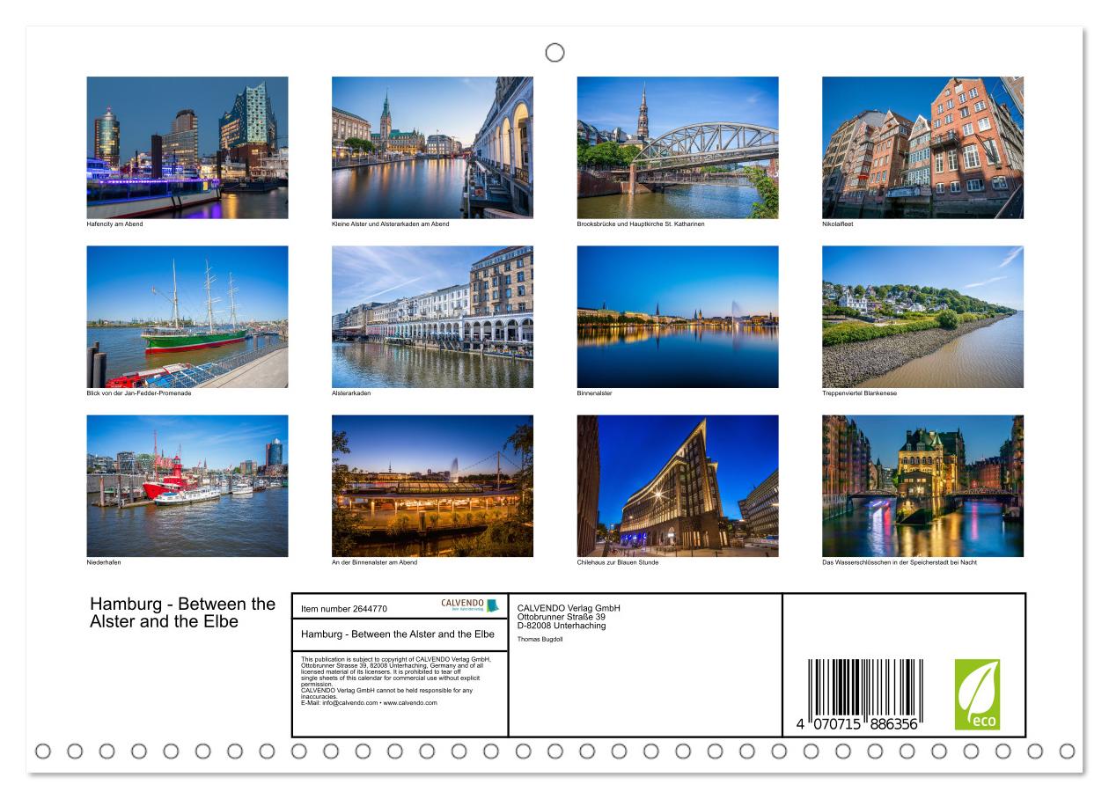
Task: Select the Brooksbrücke and St. Katharinen photo
Action: (678, 148)
